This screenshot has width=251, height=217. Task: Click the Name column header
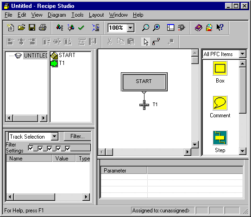(x=29, y=159)
